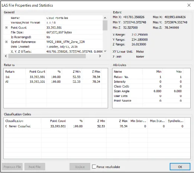The image size is (194, 173).
Task: Click the Synthetic... column header
Action: pyautogui.click(x=175, y=121)
